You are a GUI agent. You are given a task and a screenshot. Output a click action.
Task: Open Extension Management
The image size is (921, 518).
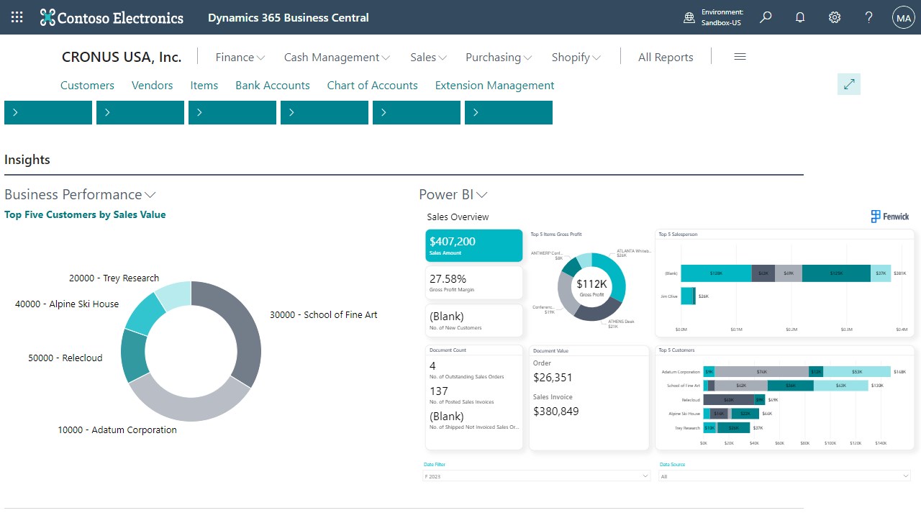tap(494, 85)
